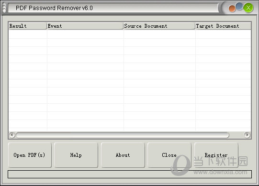Viewport: 259px width, 186px height.
Task: Click the orange circle in title bar
Action: tap(232, 9)
